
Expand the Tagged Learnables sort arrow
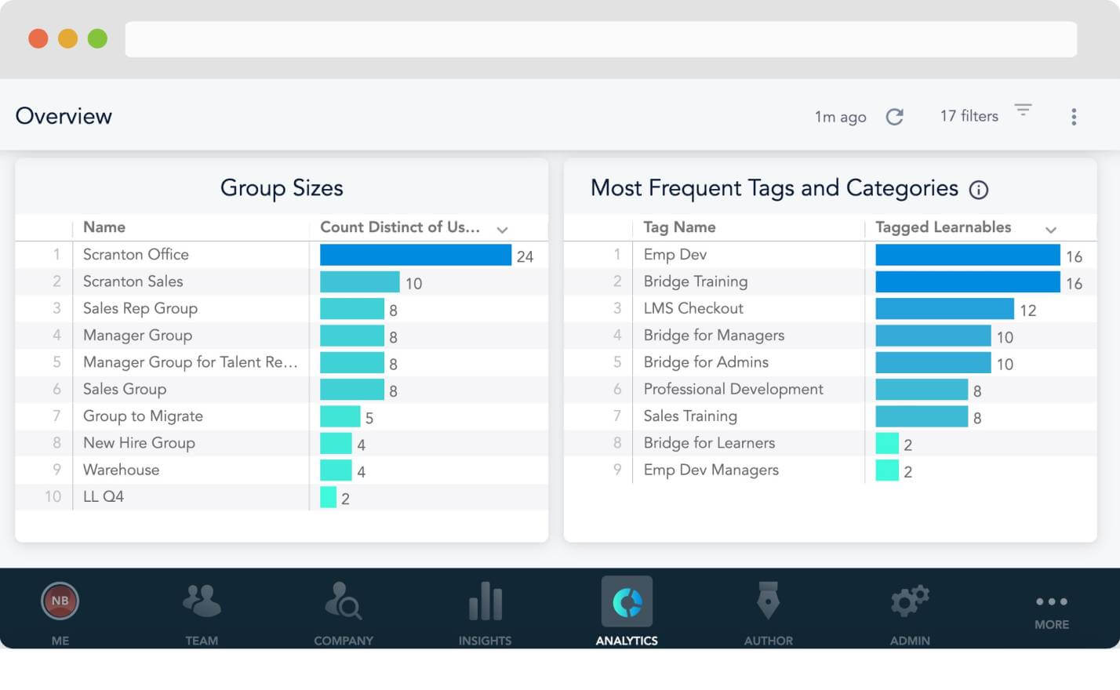[x=1051, y=229]
